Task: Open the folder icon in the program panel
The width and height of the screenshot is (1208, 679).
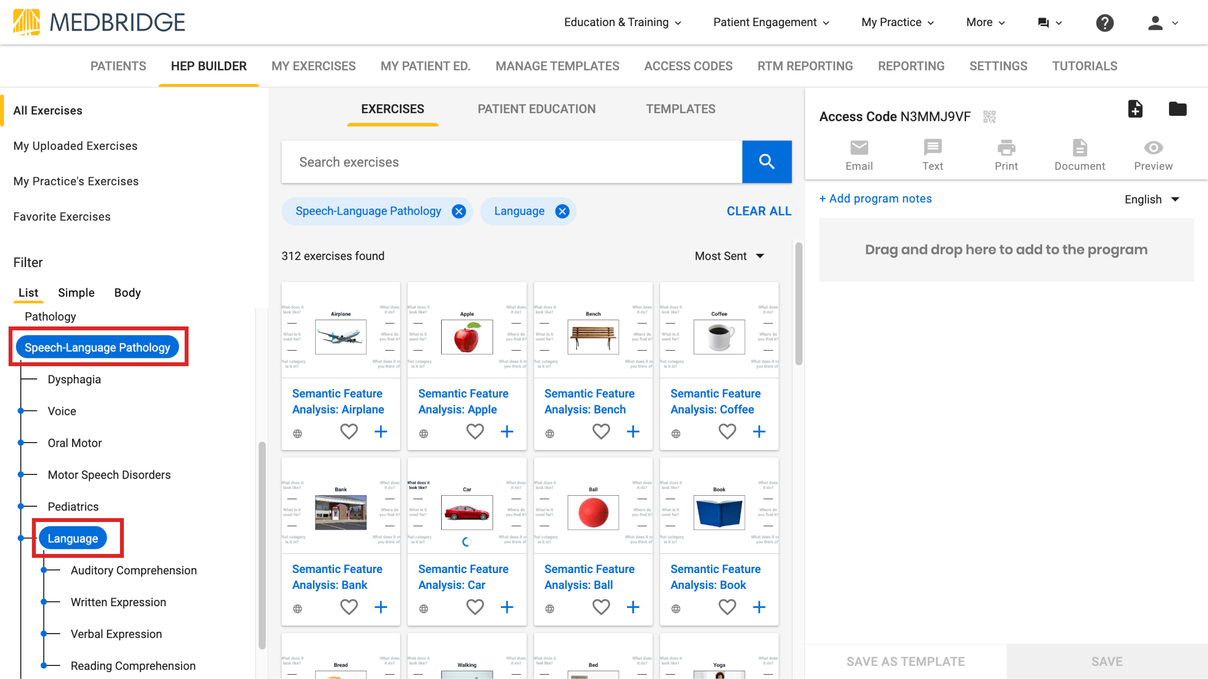Action: pos(1177,109)
